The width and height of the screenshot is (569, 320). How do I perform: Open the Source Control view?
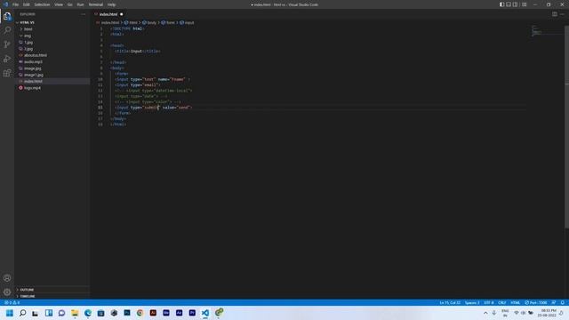click(7, 44)
